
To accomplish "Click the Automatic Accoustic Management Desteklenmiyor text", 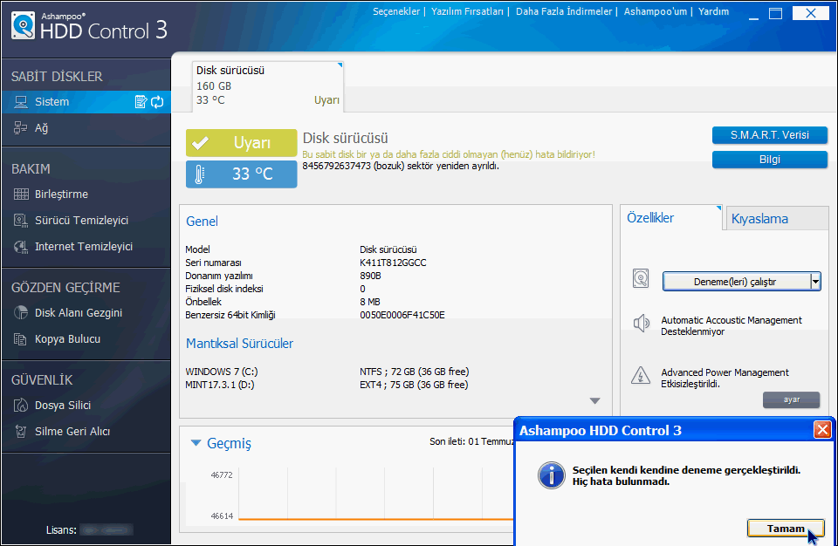I will [732, 326].
